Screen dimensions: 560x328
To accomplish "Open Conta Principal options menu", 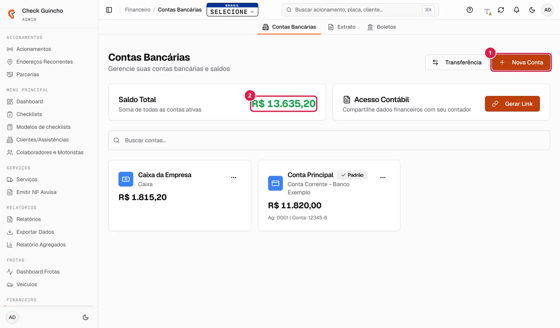I will click(383, 177).
